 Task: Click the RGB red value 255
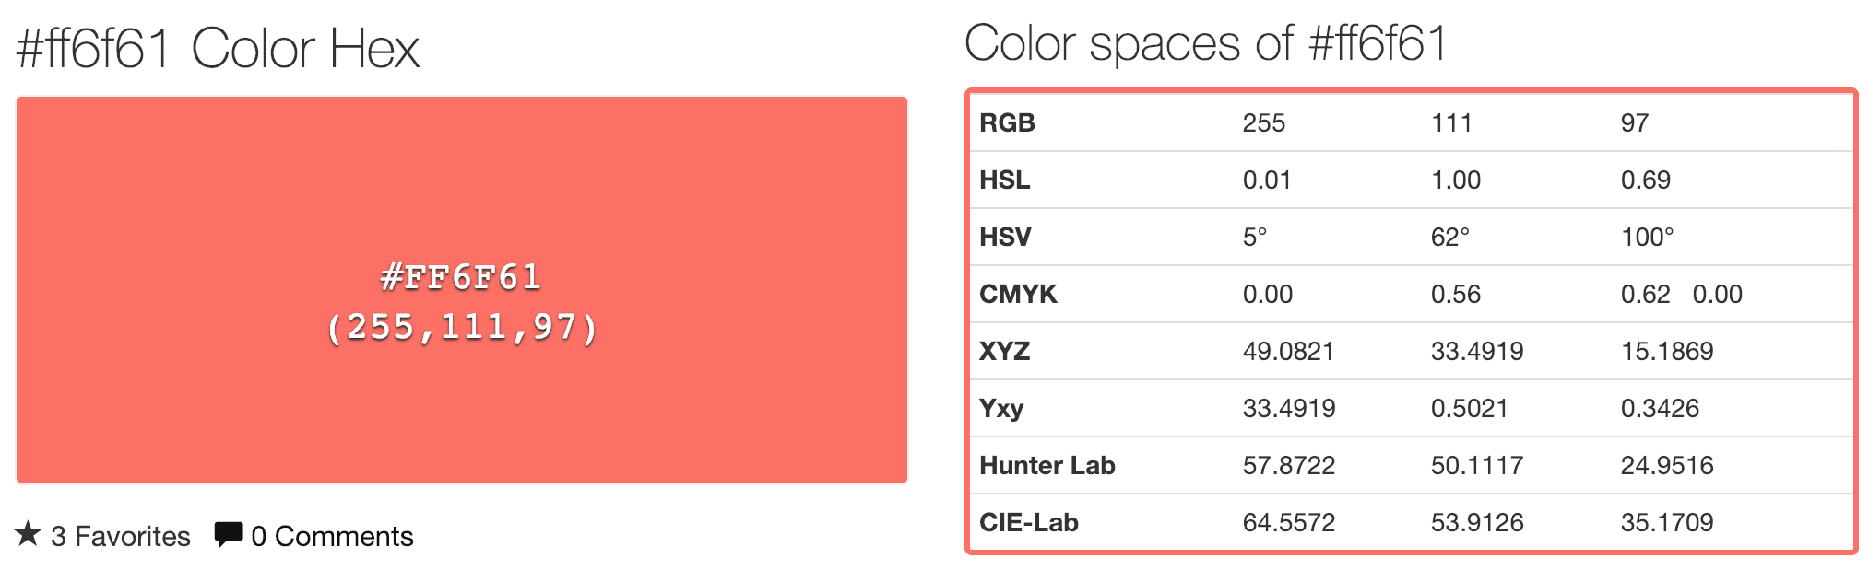pyautogui.click(x=1264, y=122)
